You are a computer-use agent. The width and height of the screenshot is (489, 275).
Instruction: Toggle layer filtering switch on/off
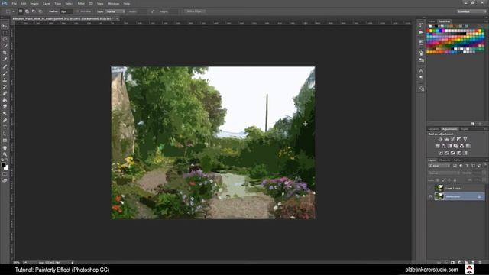pos(485,166)
